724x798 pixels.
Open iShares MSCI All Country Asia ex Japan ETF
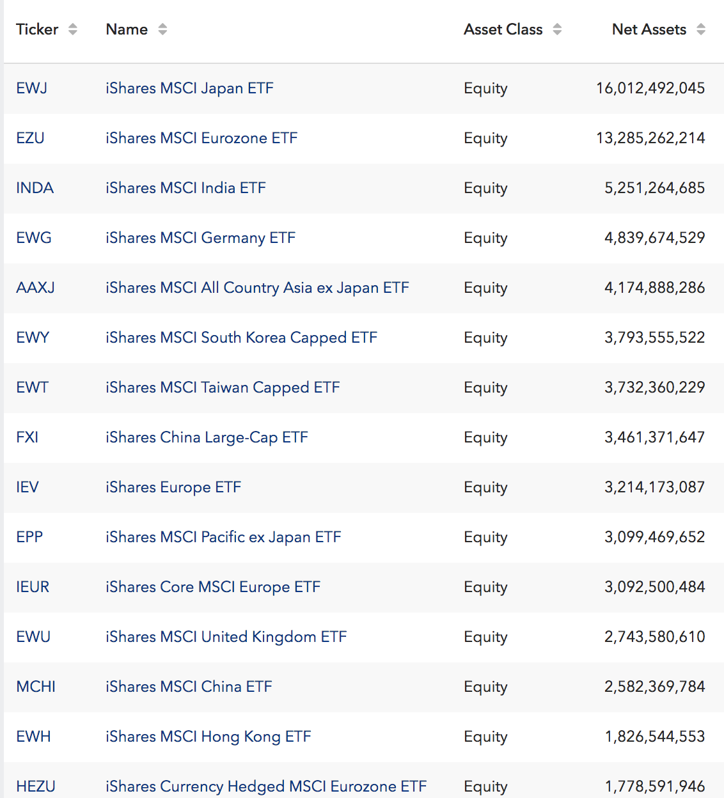(257, 288)
